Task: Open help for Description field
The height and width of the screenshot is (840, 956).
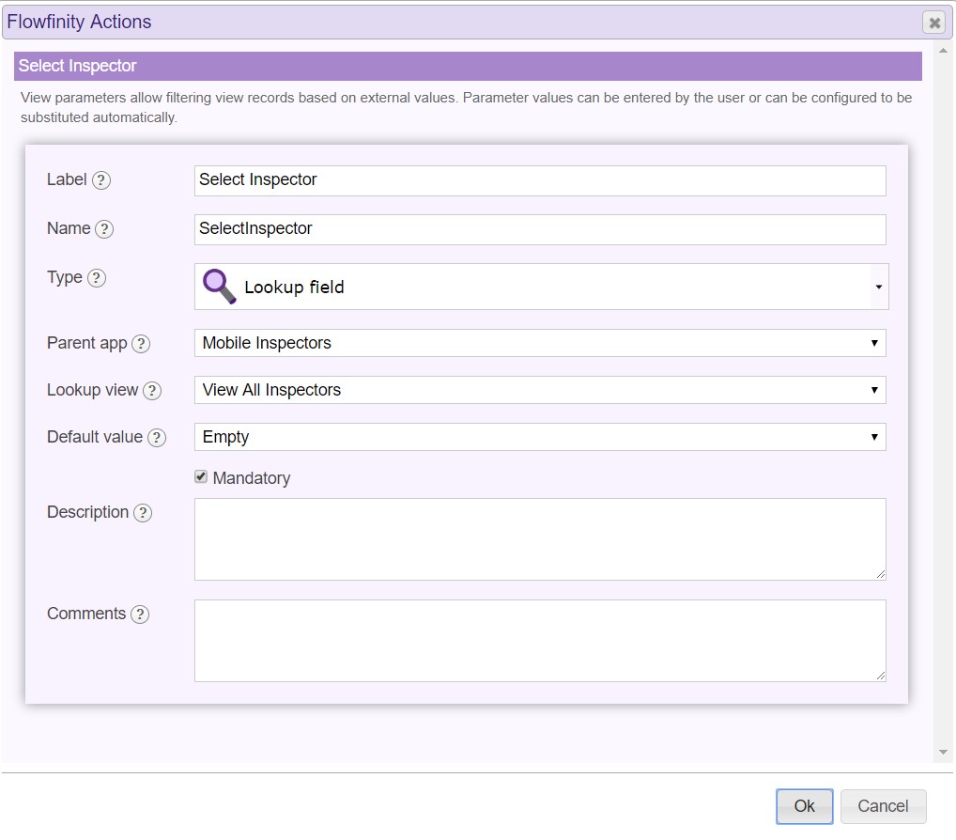Action: (143, 513)
